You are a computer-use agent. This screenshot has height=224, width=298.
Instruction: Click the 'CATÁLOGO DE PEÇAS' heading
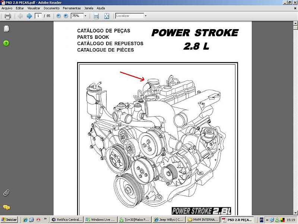pos(104,31)
